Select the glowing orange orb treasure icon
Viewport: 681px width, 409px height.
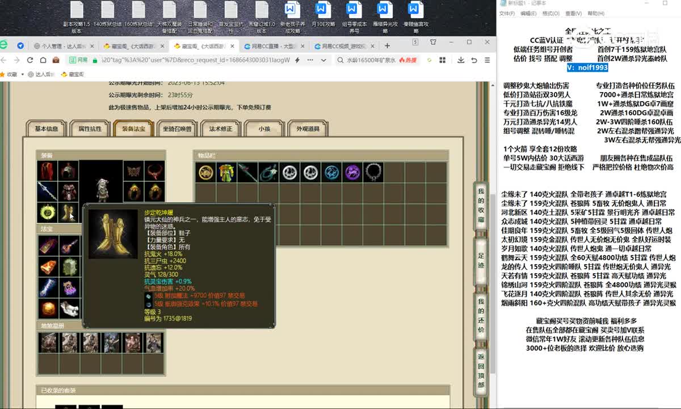pos(48,308)
